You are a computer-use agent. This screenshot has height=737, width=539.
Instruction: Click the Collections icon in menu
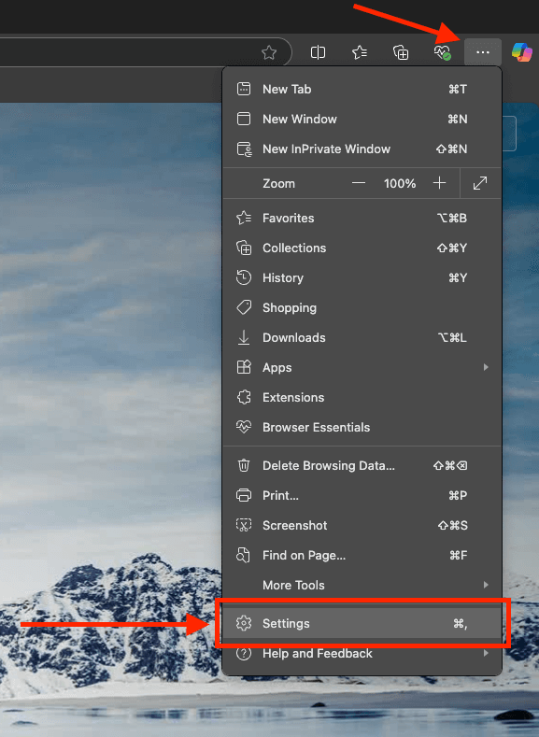pos(244,248)
